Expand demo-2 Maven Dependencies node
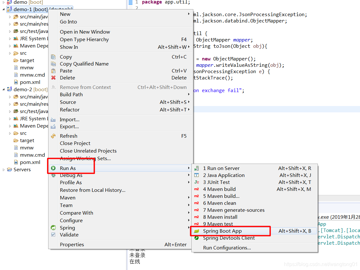This screenshot has width=360, height=270. [10, 126]
